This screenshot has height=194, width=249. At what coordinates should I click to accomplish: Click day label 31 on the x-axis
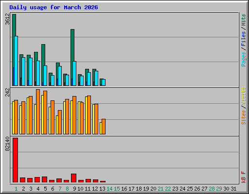233,189
